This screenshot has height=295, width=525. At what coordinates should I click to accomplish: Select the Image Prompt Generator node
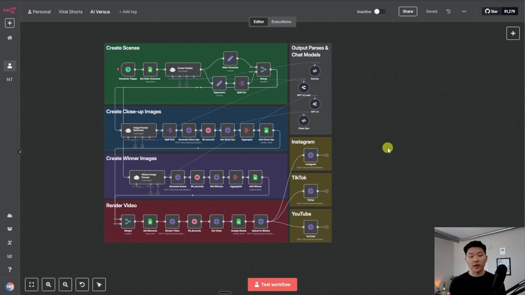(139, 130)
